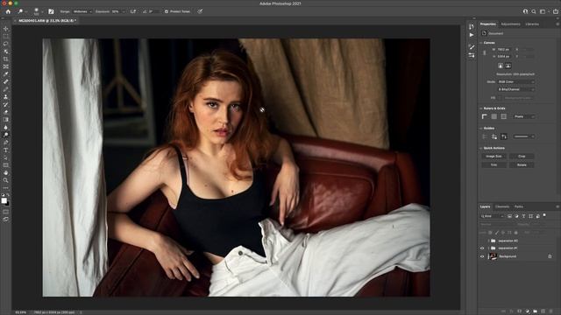Click Share icon at top right
The image size is (561, 315).
click(x=555, y=11)
